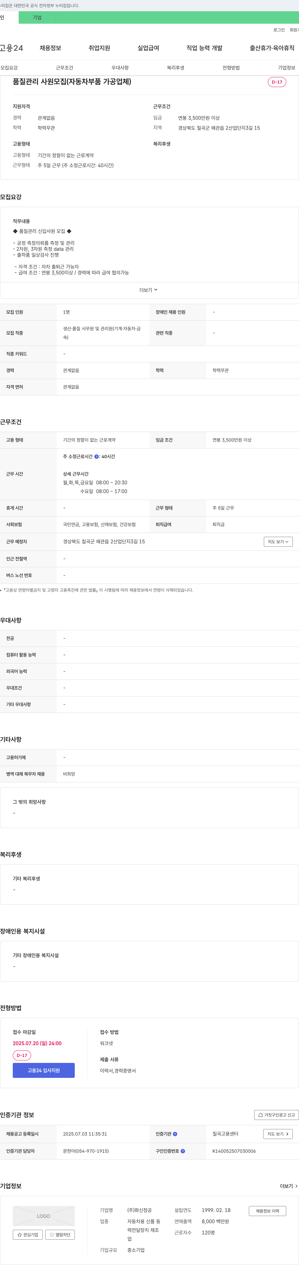Click the 비희망 value for 병역 대체 복무자
Screen dimensions: 299x1265
(69, 774)
